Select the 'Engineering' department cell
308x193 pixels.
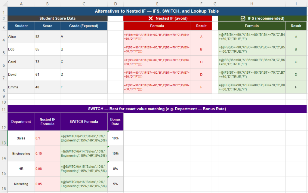(21, 154)
